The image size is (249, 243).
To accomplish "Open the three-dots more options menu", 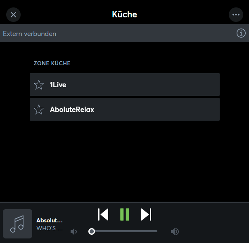I will coord(236,15).
